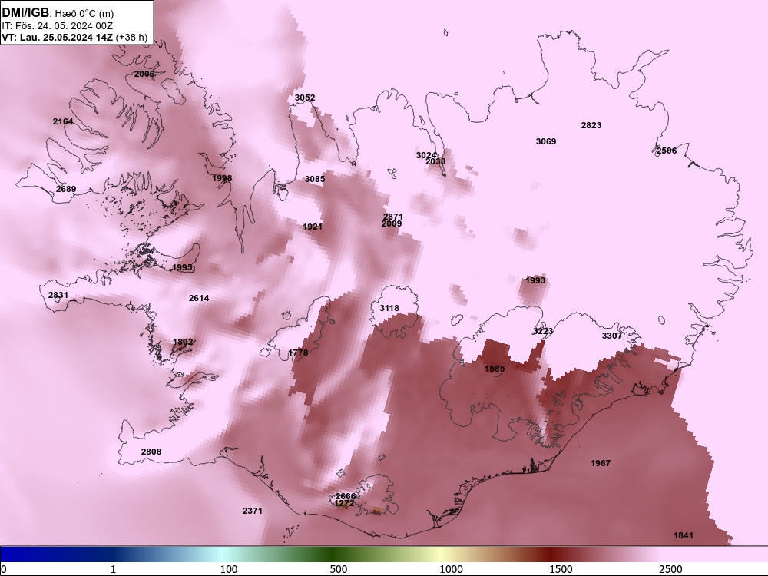Click the color scale label 1000

pyautogui.click(x=451, y=569)
